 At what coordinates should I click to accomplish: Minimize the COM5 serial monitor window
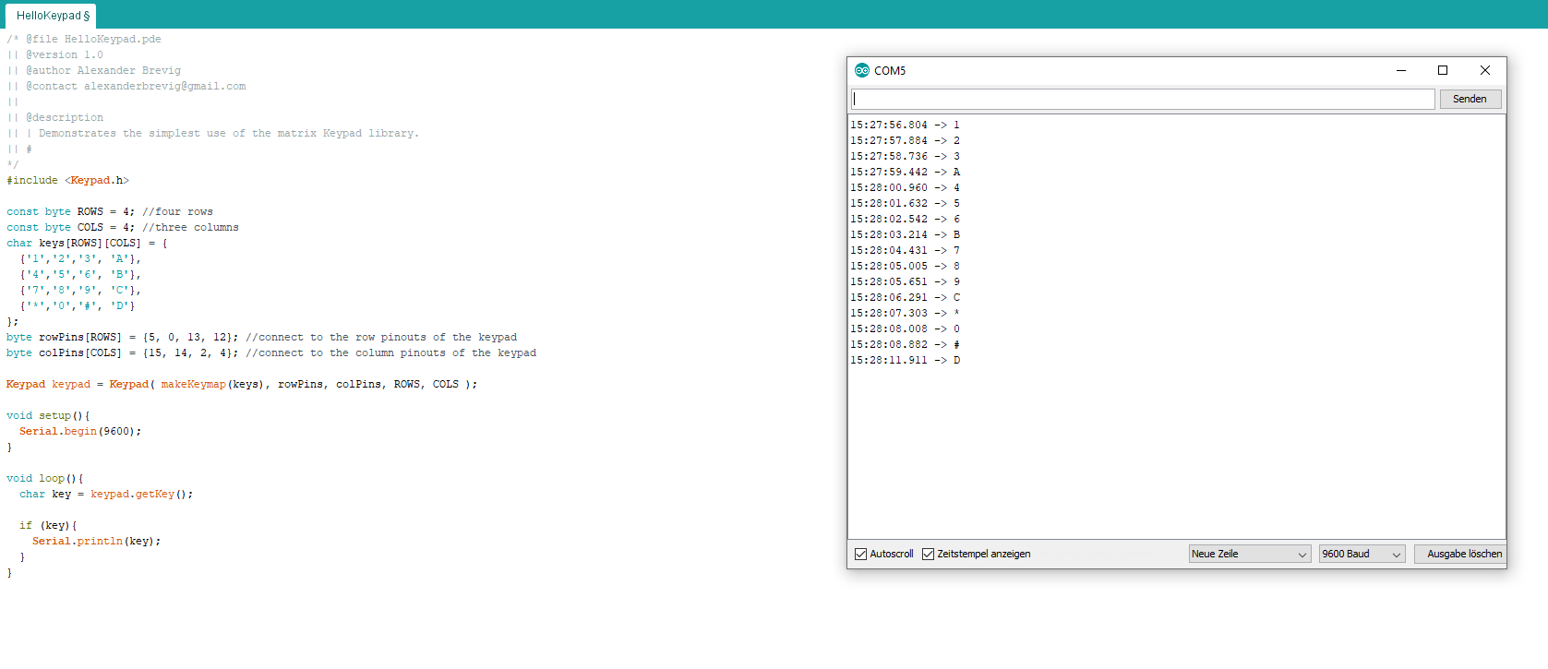(1400, 70)
